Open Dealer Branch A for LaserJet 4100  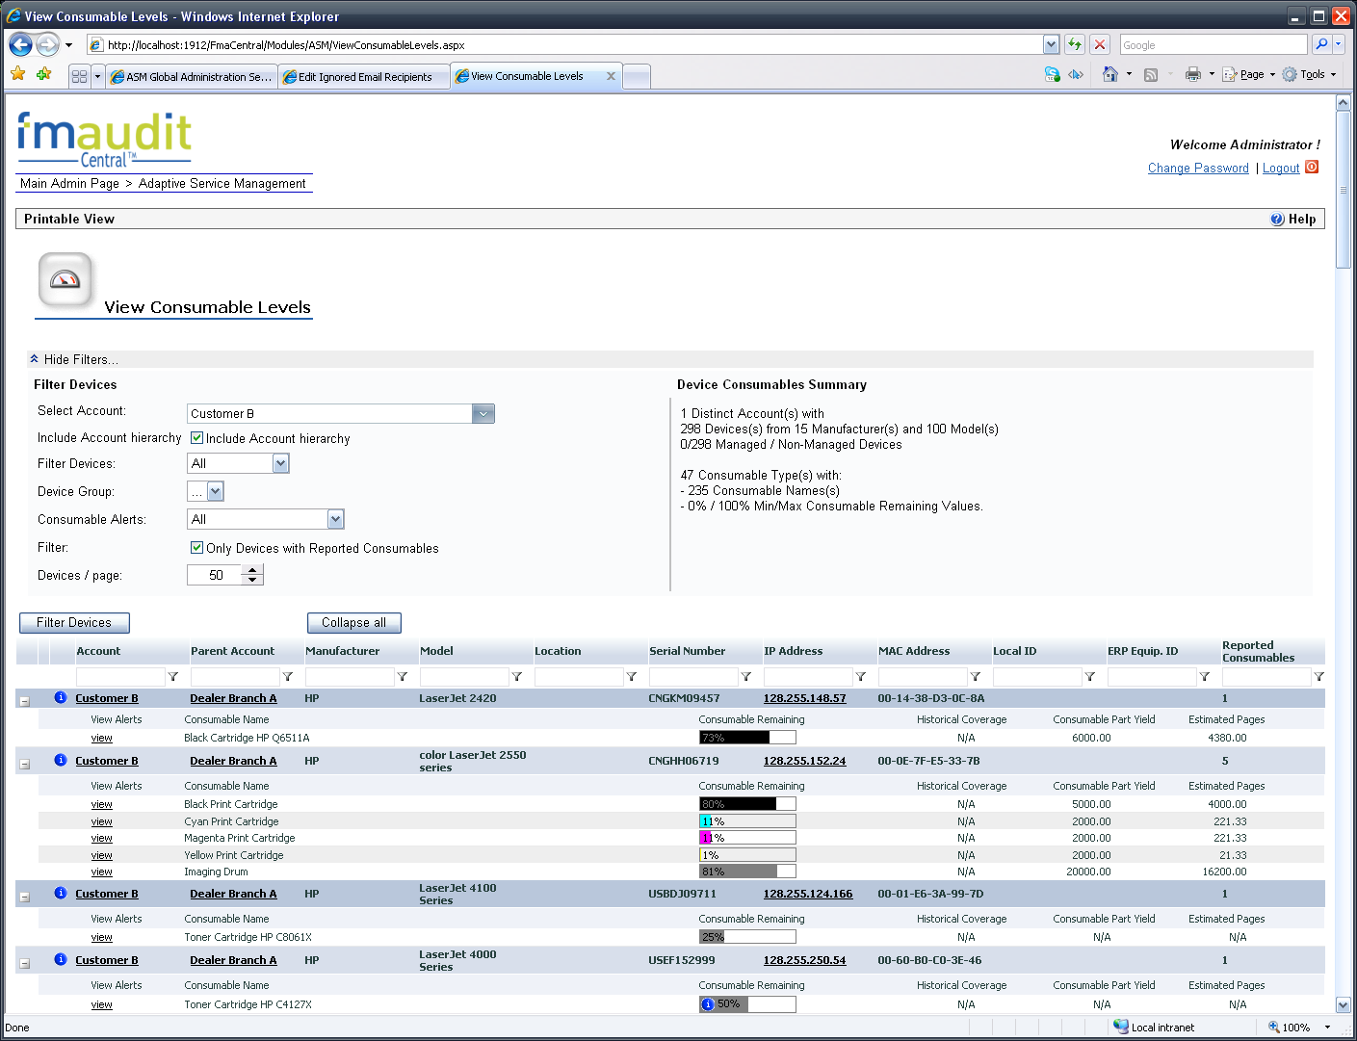[233, 894]
